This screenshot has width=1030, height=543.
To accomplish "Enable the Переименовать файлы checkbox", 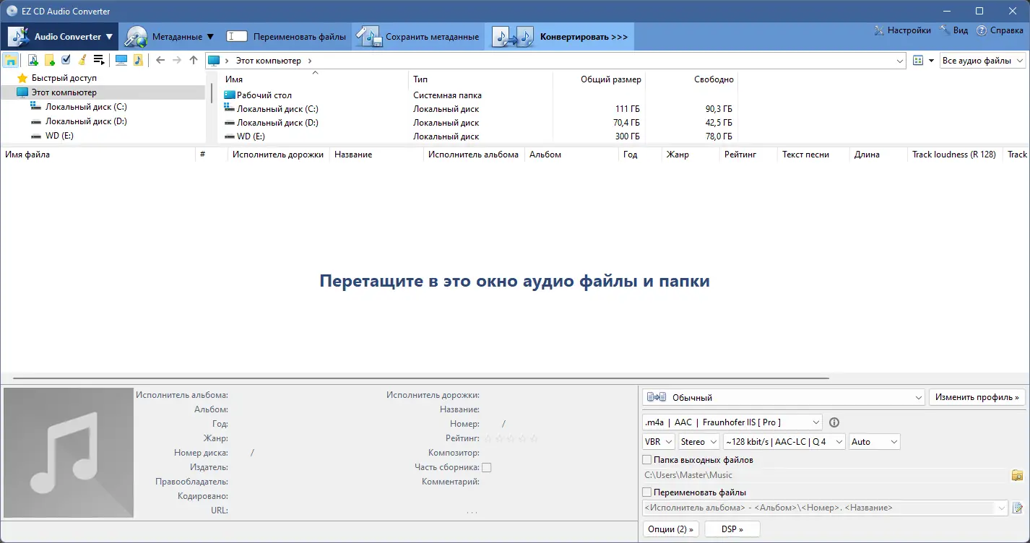I will pos(646,492).
